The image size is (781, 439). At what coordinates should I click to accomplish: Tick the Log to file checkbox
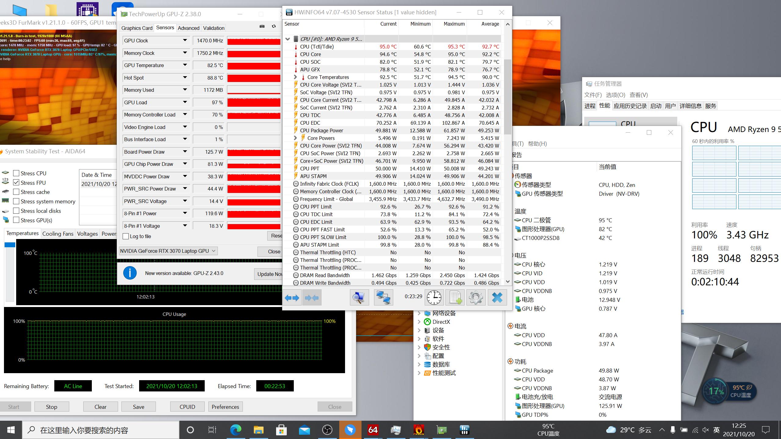(126, 236)
